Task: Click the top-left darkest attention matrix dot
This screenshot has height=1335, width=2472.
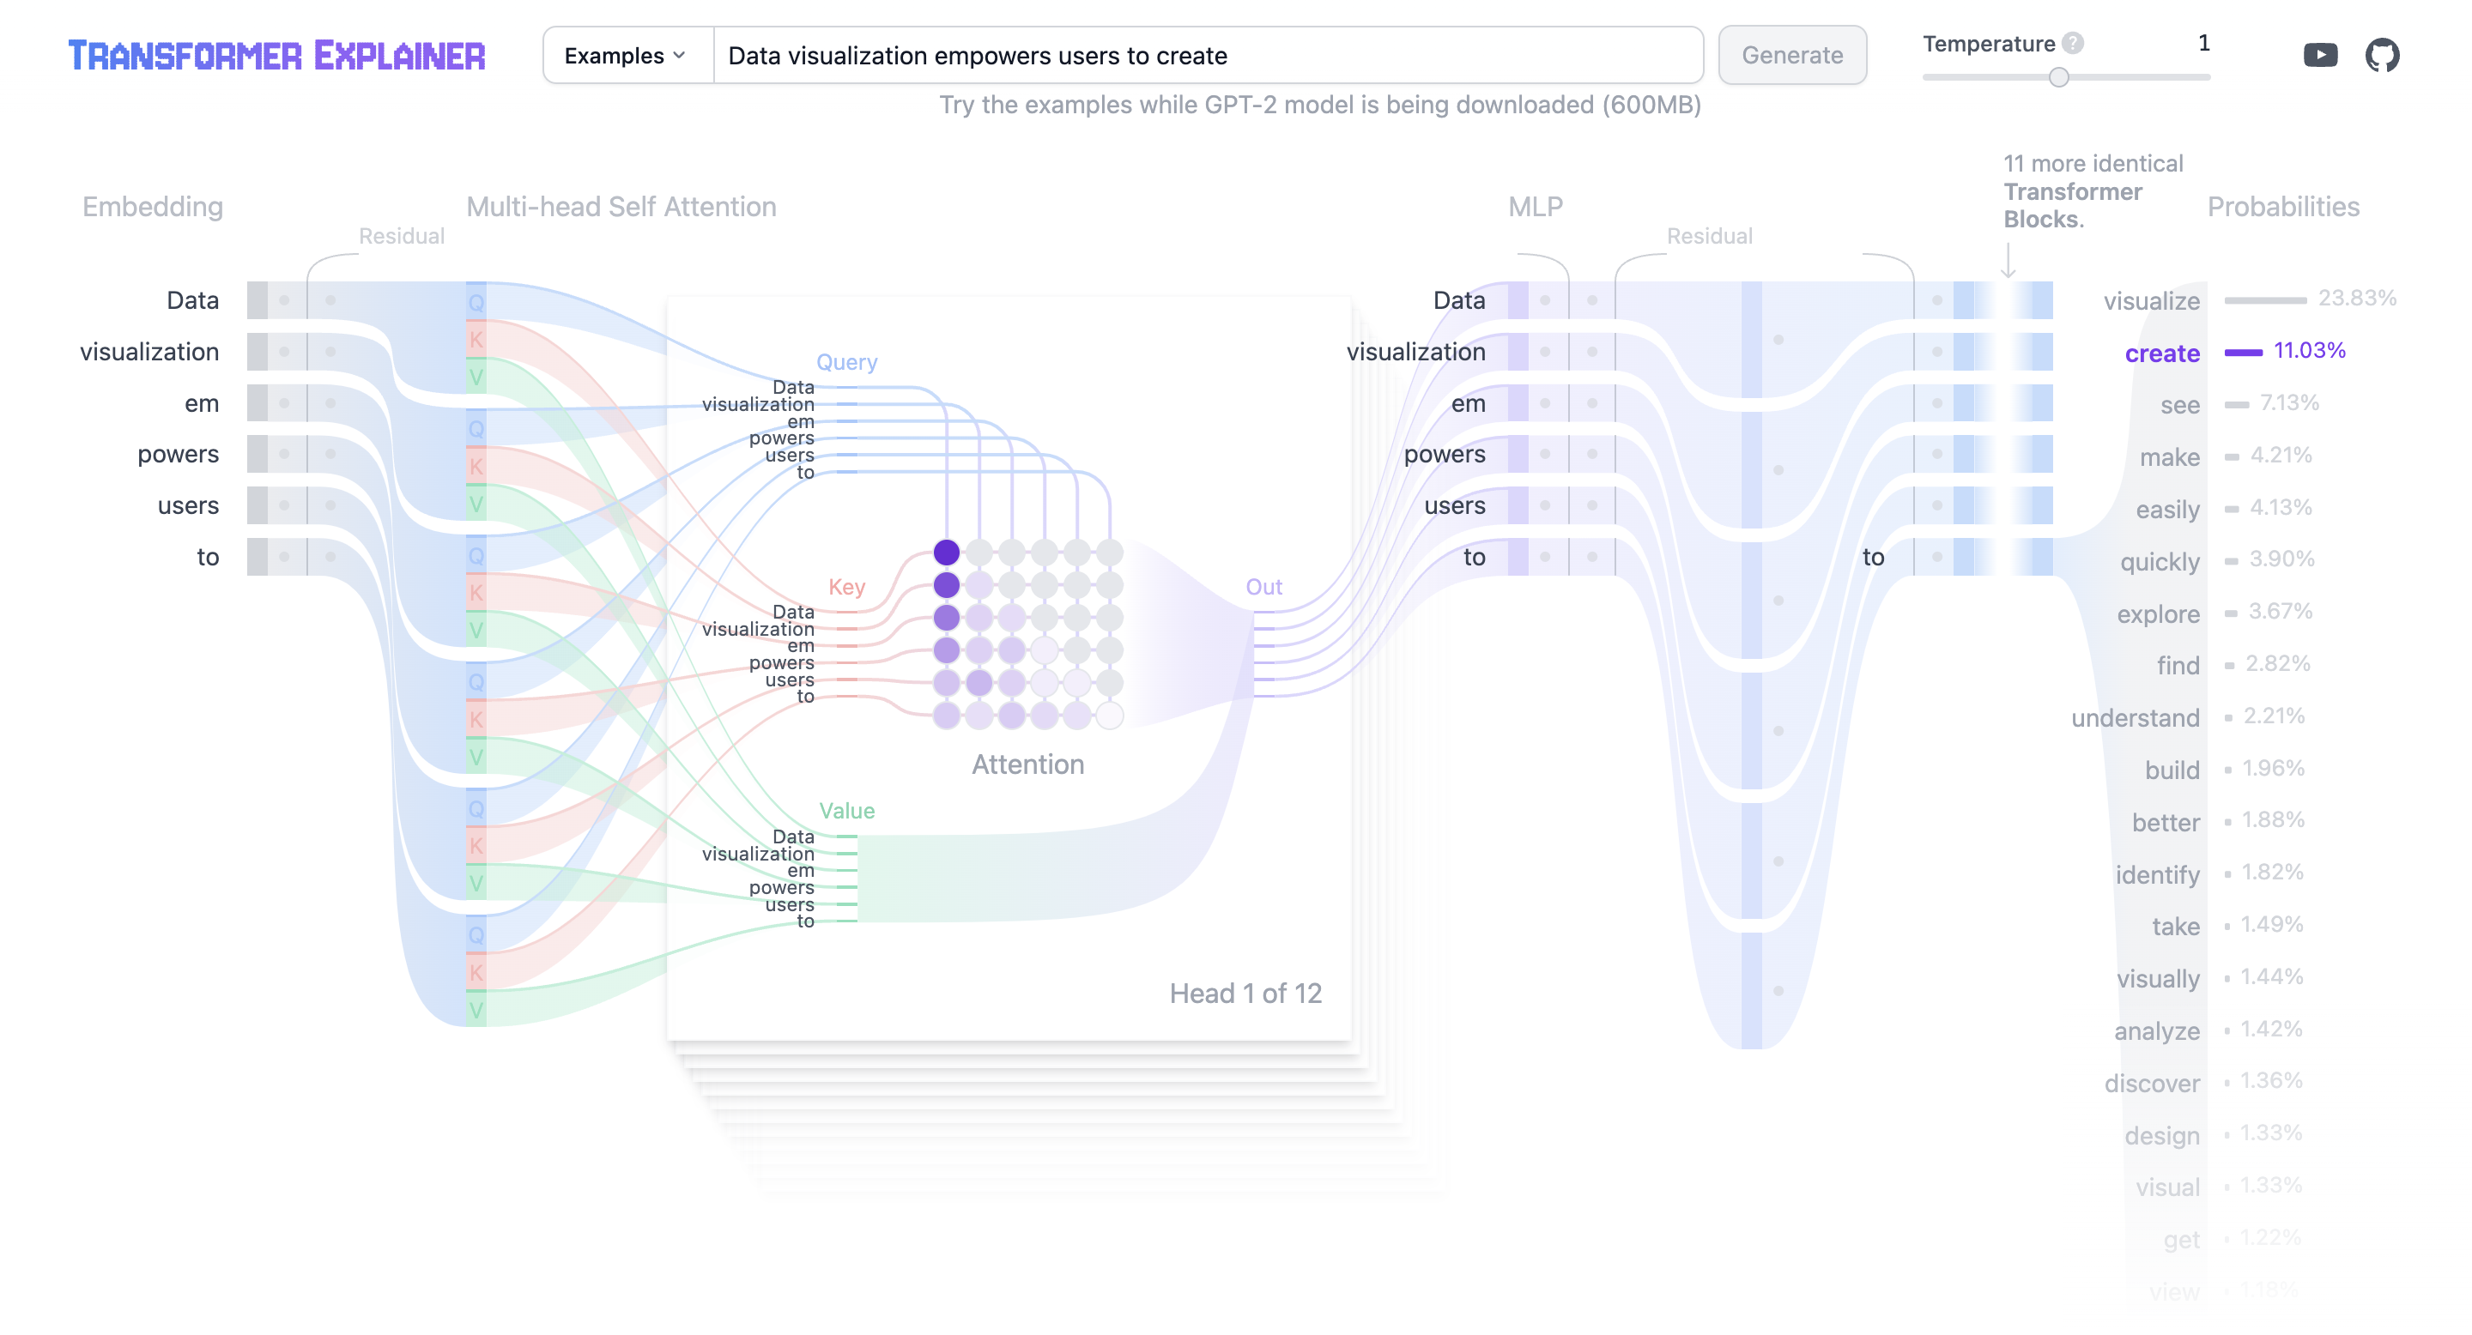Action: coord(946,553)
